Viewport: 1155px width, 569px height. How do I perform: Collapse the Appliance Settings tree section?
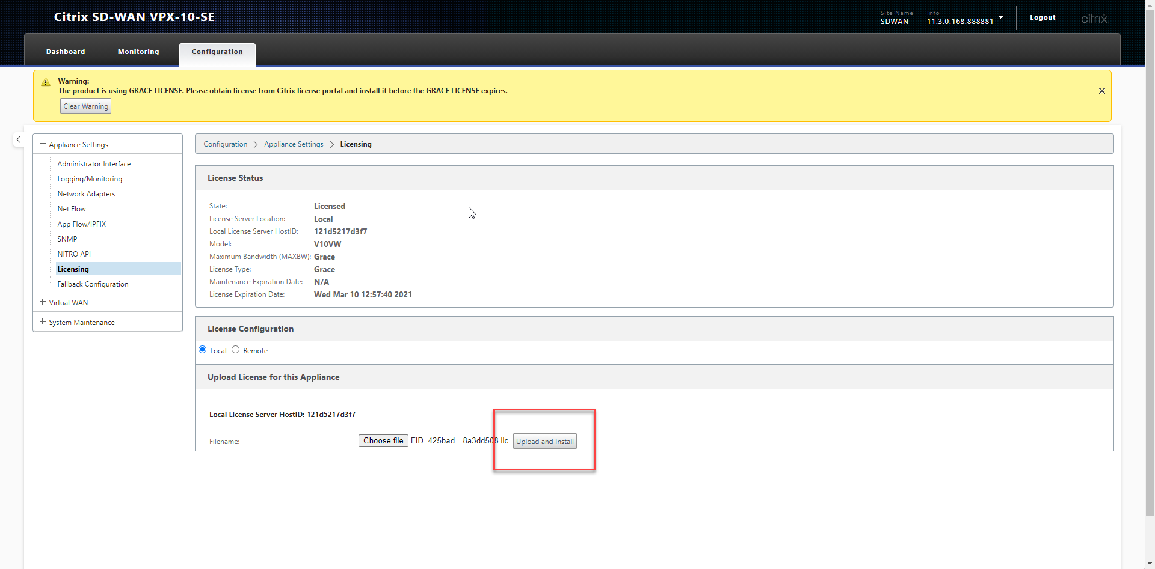point(43,144)
